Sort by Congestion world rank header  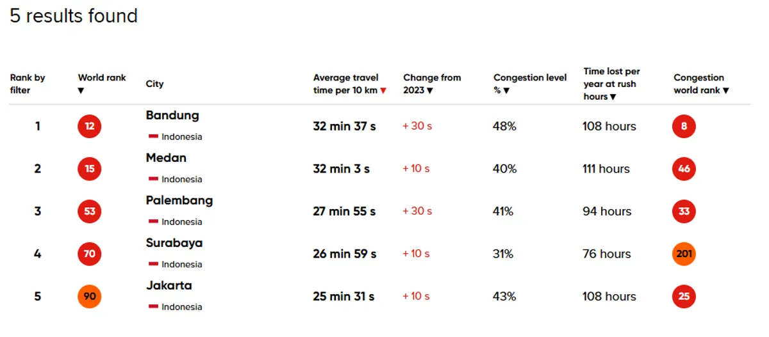[701, 84]
